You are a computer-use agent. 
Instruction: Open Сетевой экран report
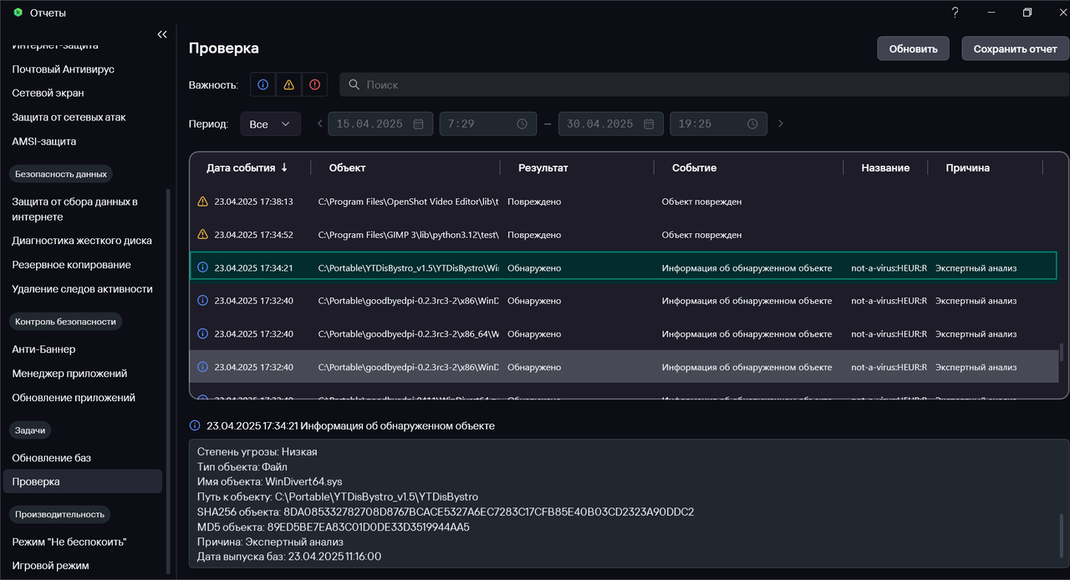click(x=48, y=93)
